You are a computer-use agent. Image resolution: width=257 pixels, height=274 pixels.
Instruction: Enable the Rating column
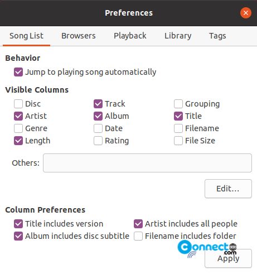coord(98,141)
